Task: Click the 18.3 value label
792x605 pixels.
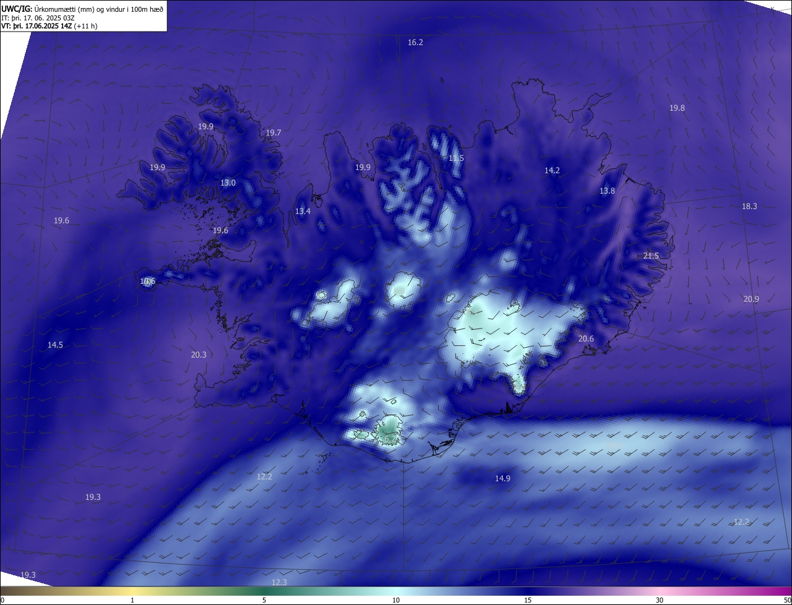Action: (749, 206)
